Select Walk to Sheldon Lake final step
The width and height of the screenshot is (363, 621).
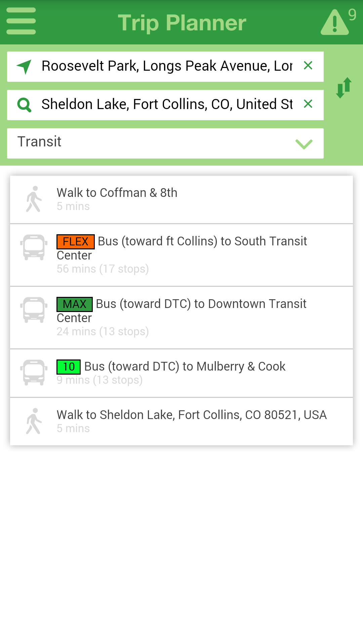(182, 421)
